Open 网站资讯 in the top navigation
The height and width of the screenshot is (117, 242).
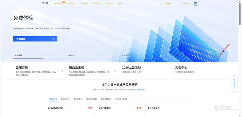click(x=85, y=4)
